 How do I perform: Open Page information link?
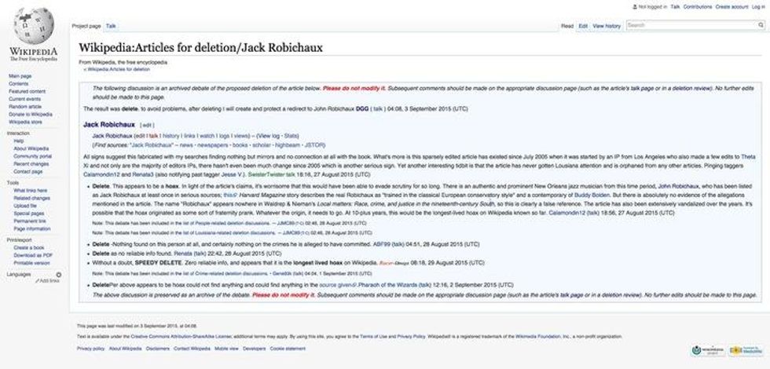coord(32,228)
